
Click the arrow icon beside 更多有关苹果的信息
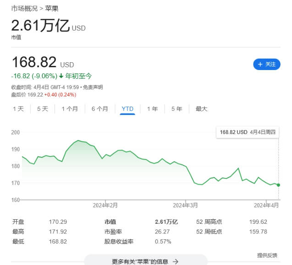tap(175, 262)
